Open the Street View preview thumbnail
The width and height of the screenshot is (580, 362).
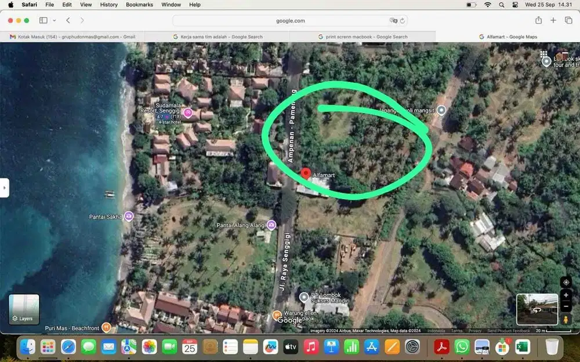coord(537,310)
